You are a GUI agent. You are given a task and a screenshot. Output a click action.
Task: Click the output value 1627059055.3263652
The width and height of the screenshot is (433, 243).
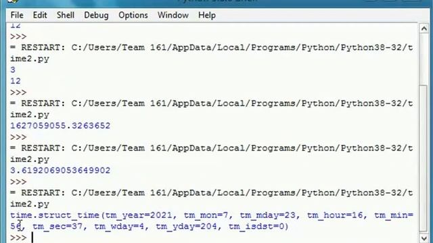click(x=60, y=126)
